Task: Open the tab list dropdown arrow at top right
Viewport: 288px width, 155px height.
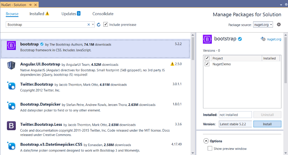Action: pos(281,5)
